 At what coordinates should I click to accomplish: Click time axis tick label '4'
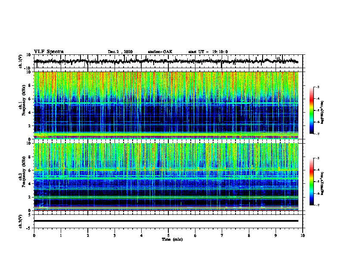pyautogui.click(x=142, y=236)
